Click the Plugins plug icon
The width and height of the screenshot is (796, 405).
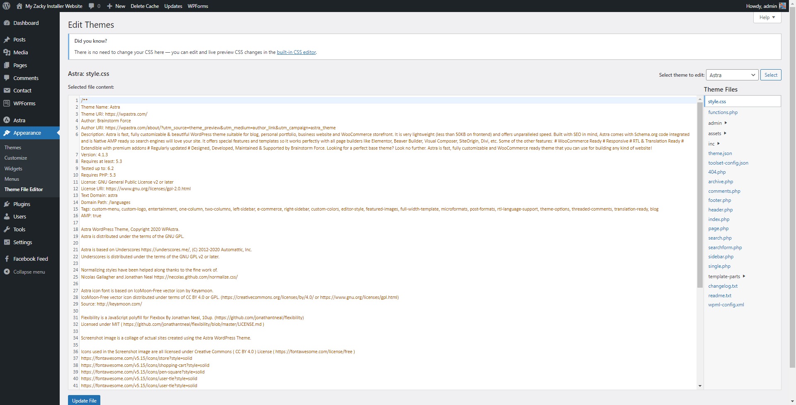click(x=7, y=204)
